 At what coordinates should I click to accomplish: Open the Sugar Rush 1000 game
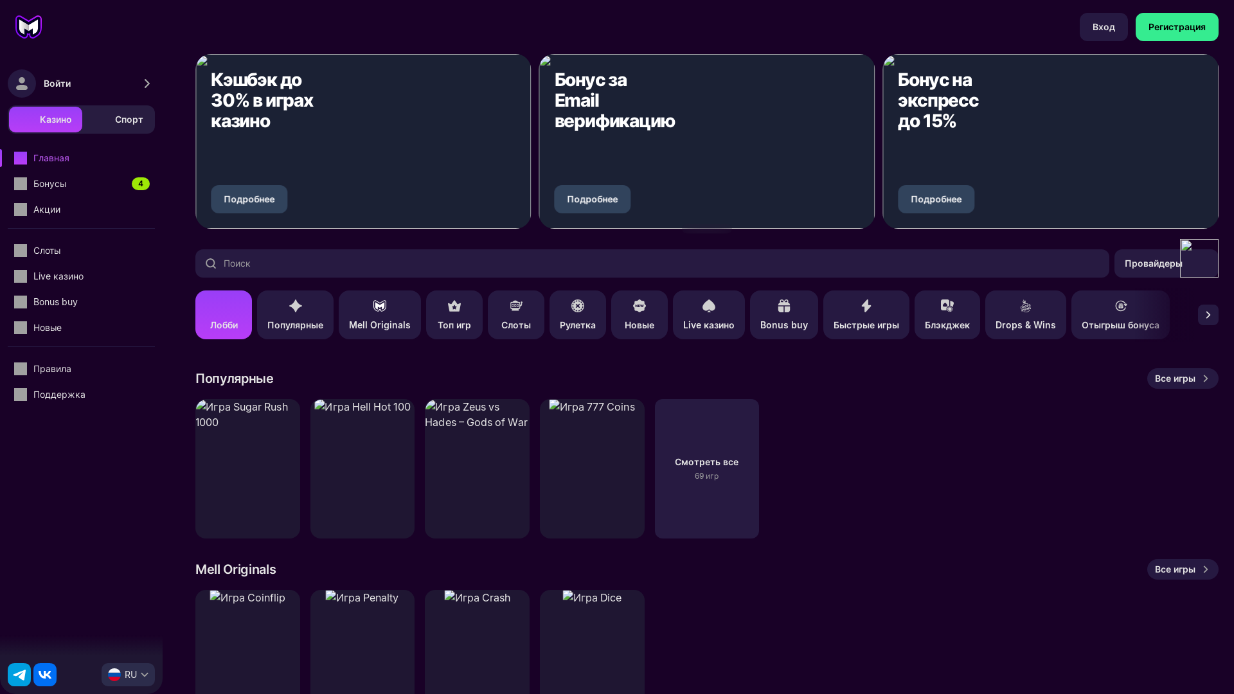click(247, 468)
